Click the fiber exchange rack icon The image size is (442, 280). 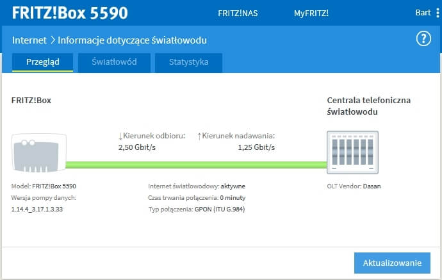tap(352, 152)
